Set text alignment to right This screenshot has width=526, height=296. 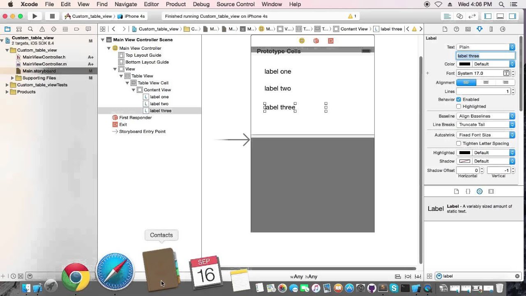coord(505,83)
